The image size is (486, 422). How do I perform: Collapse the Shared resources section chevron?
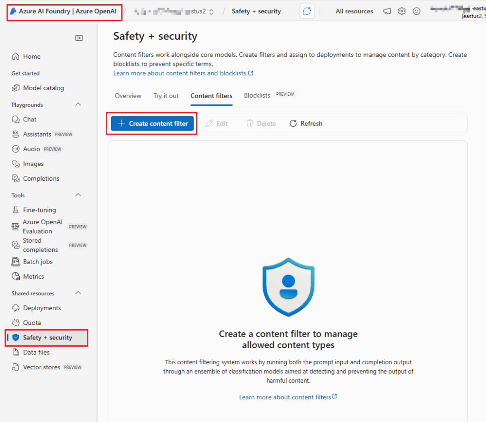(78, 293)
